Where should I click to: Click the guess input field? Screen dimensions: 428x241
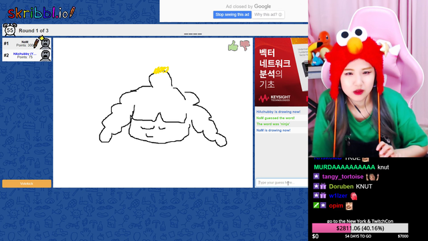282,183
